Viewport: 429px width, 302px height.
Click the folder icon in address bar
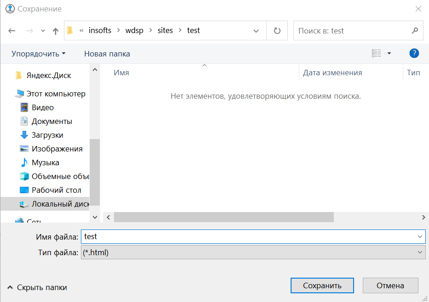70,30
